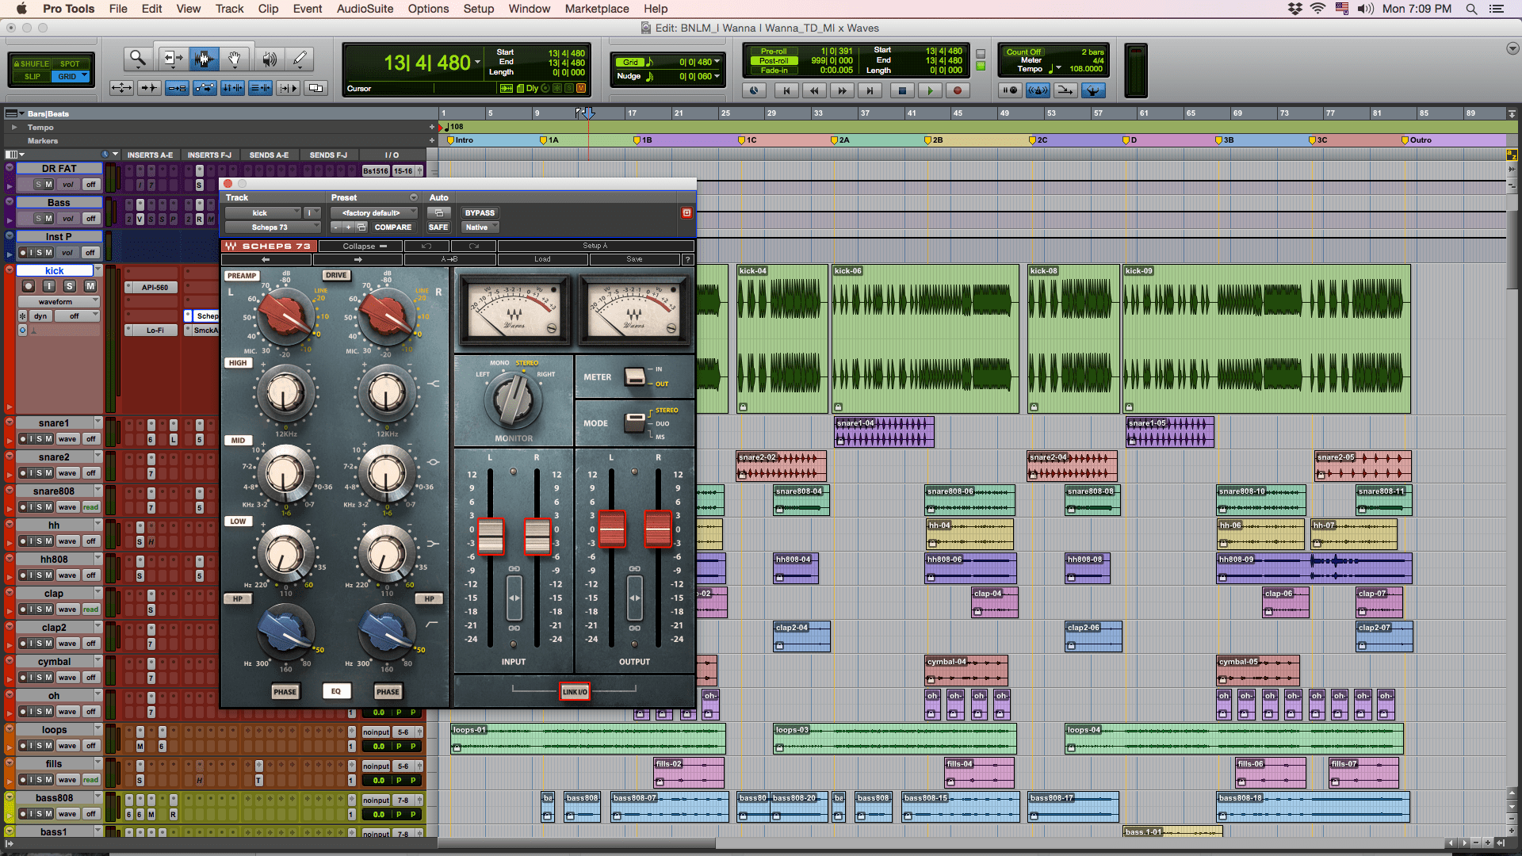
Task: Open the kick track waveform view selector
Action: point(59,302)
